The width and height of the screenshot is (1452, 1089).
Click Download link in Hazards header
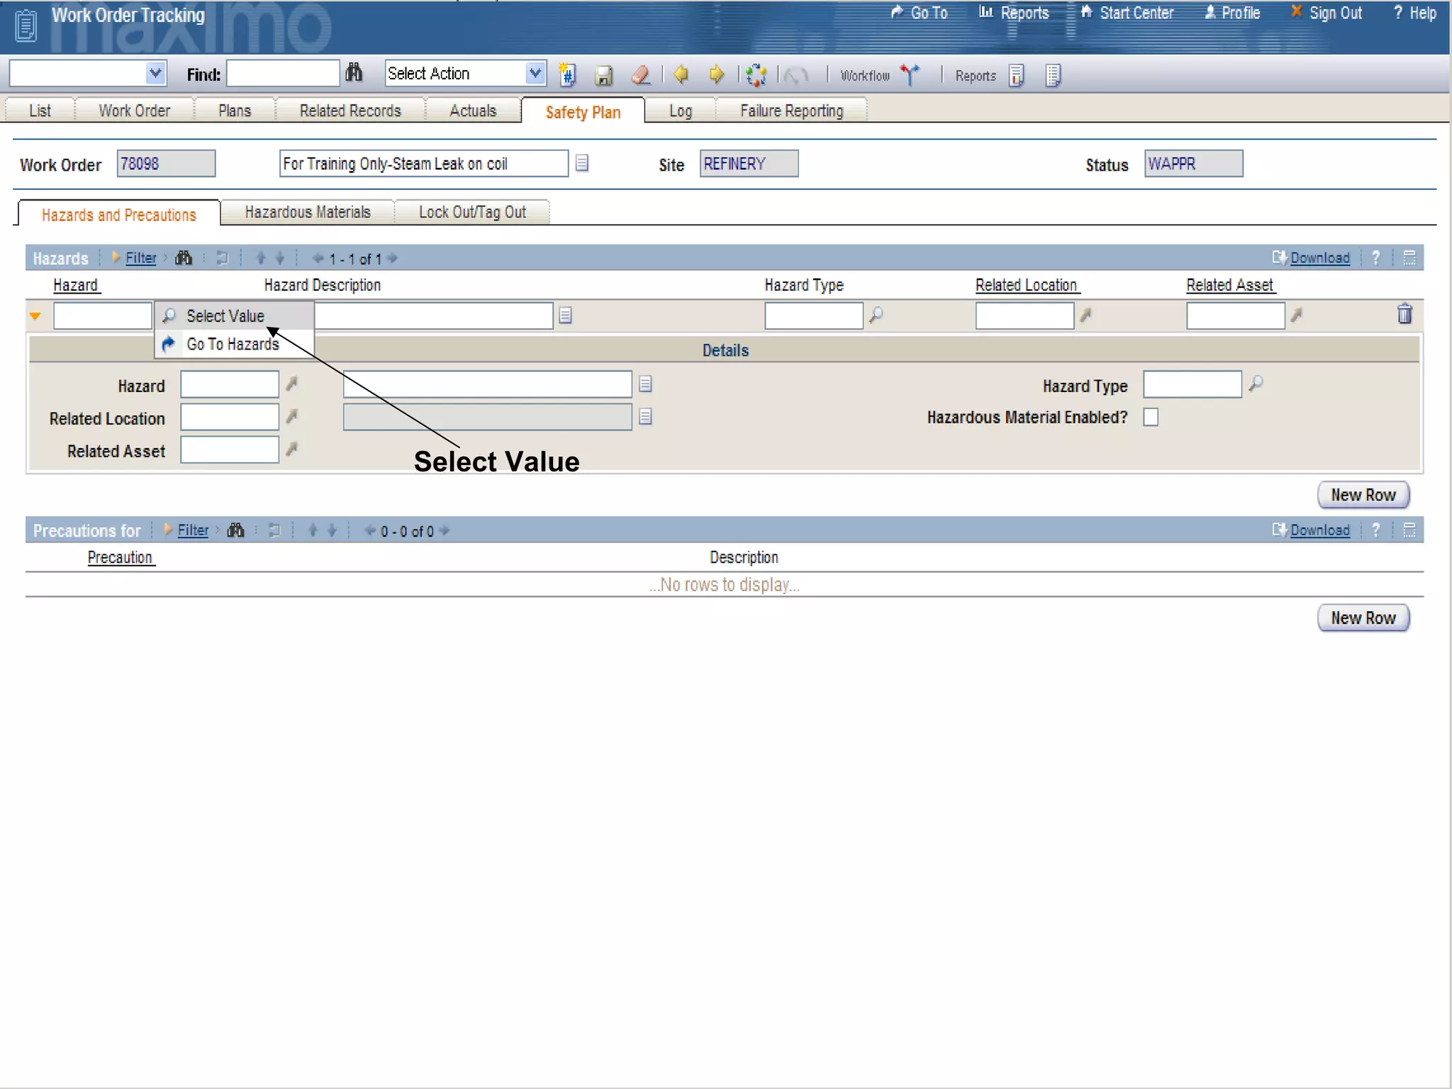[x=1319, y=258]
